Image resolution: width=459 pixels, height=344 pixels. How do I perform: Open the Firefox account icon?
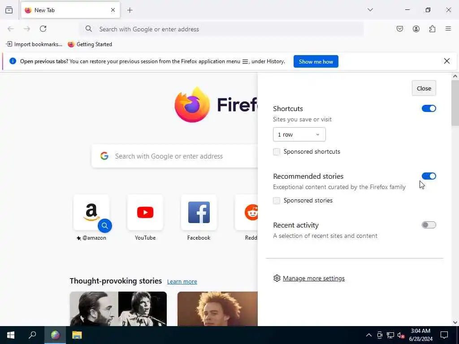pos(416,29)
